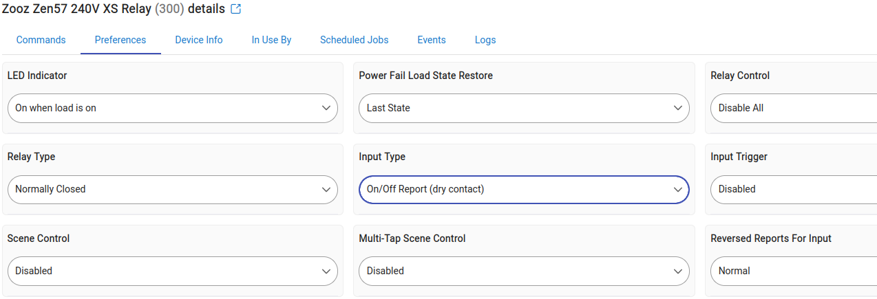Viewport: 877px width, 299px height.
Task: Click the LED Indicator dropdown chevron
Action: tap(326, 108)
